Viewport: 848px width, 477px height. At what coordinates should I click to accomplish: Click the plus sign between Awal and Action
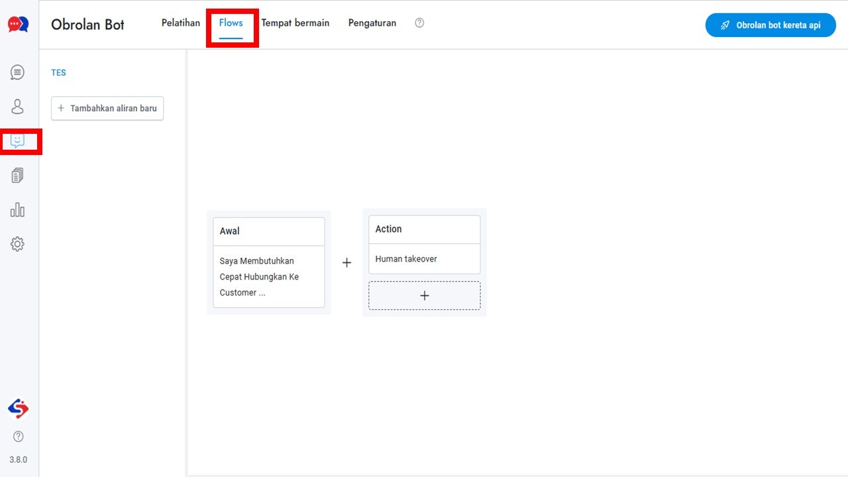346,262
